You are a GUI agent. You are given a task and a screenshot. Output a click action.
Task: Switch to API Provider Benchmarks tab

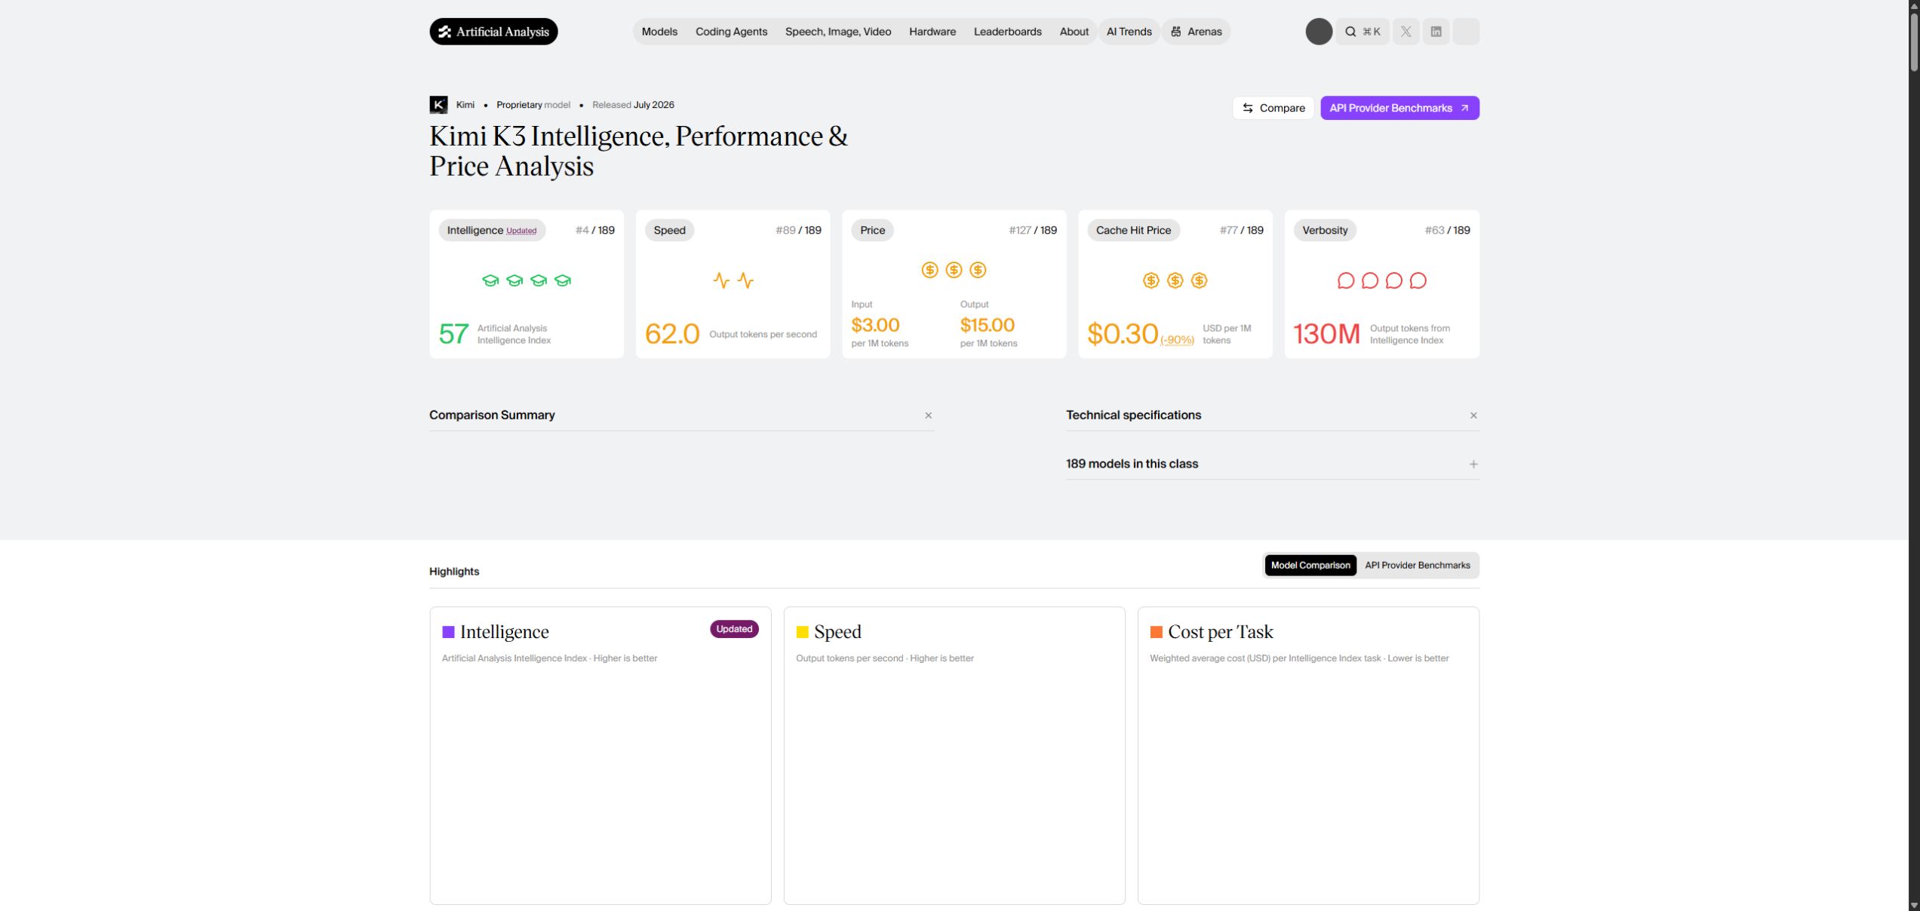point(1417,565)
